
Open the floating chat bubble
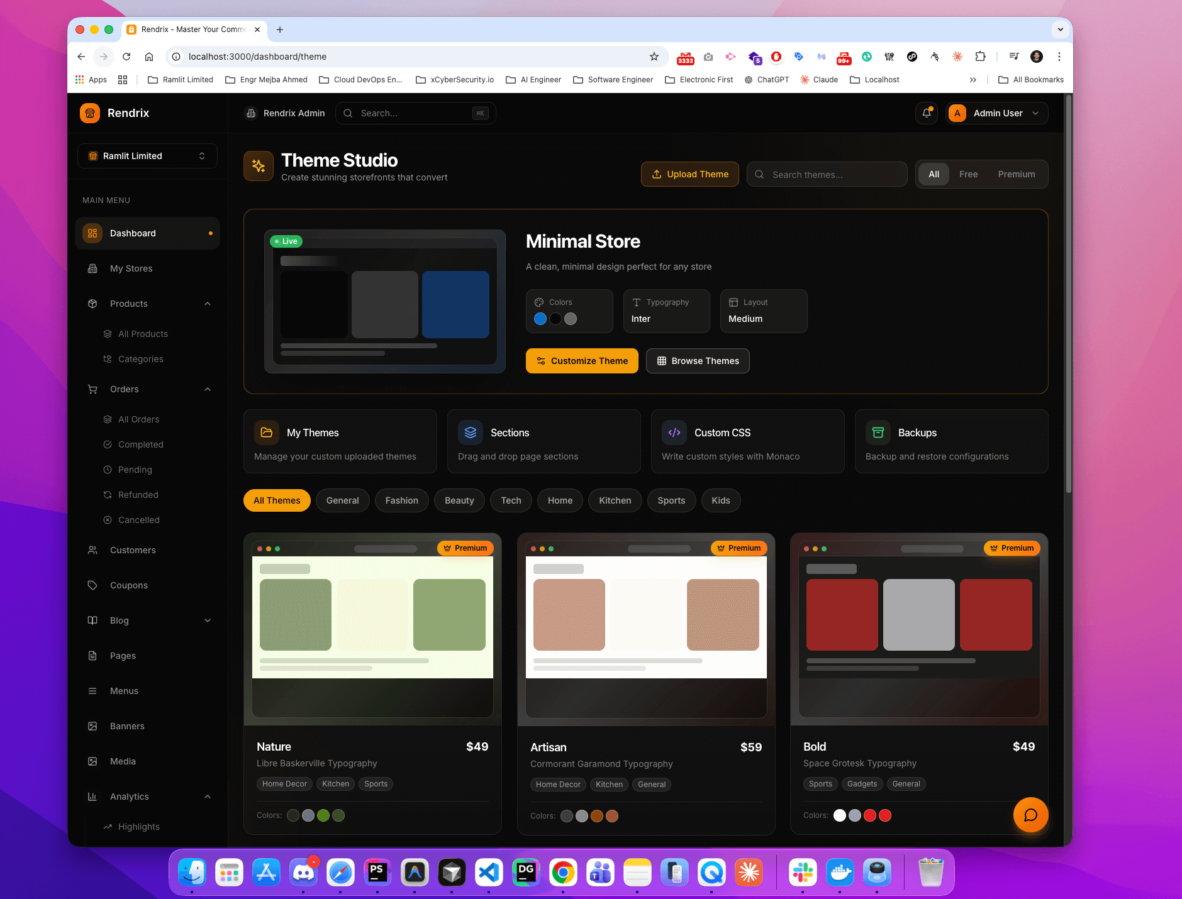tap(1030, 815)
